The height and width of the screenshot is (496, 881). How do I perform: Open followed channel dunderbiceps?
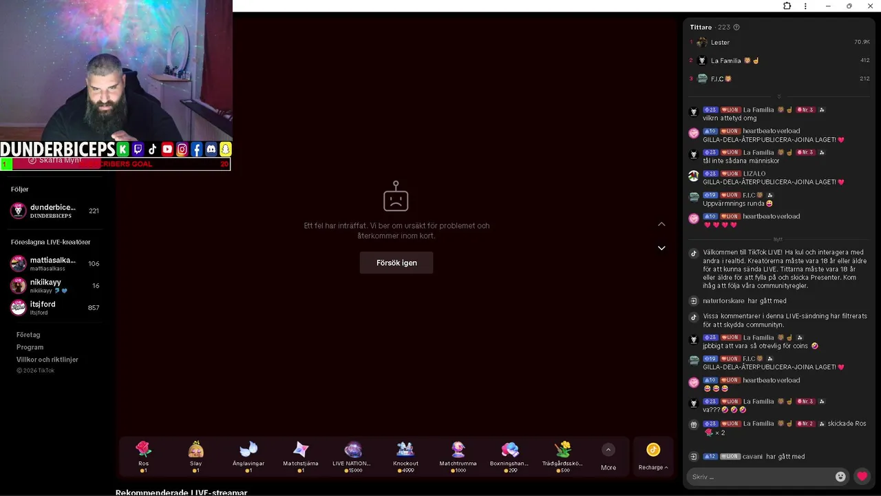click(55, 211)
